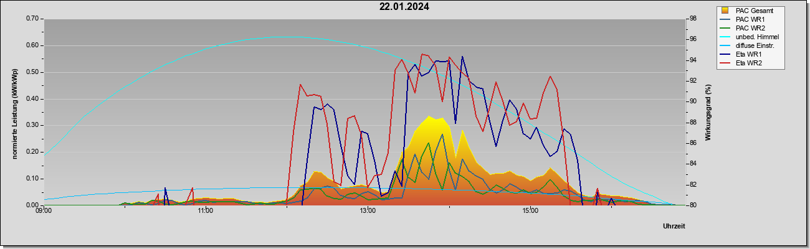The height and width of the screenshot is (249, 810).
Task: Click the Uhrzeit axis label
Action: pos(674,227)
